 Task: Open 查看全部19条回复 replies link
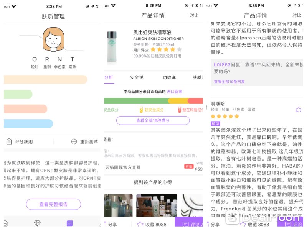click(229, 82)
